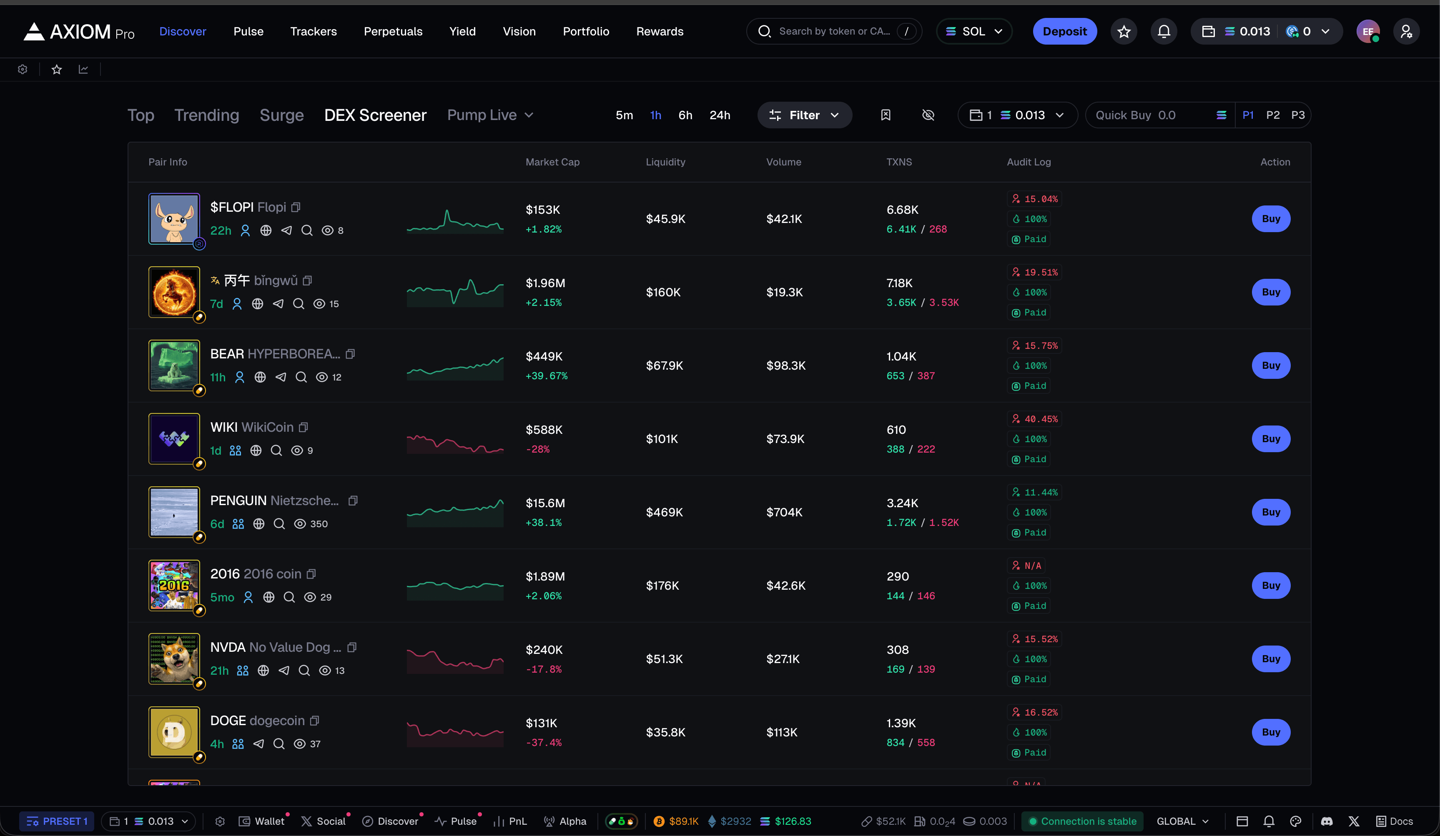Open the website globe icon for BEAR
The height and width of the screenshot is (836, 1440).
point(261,377)
